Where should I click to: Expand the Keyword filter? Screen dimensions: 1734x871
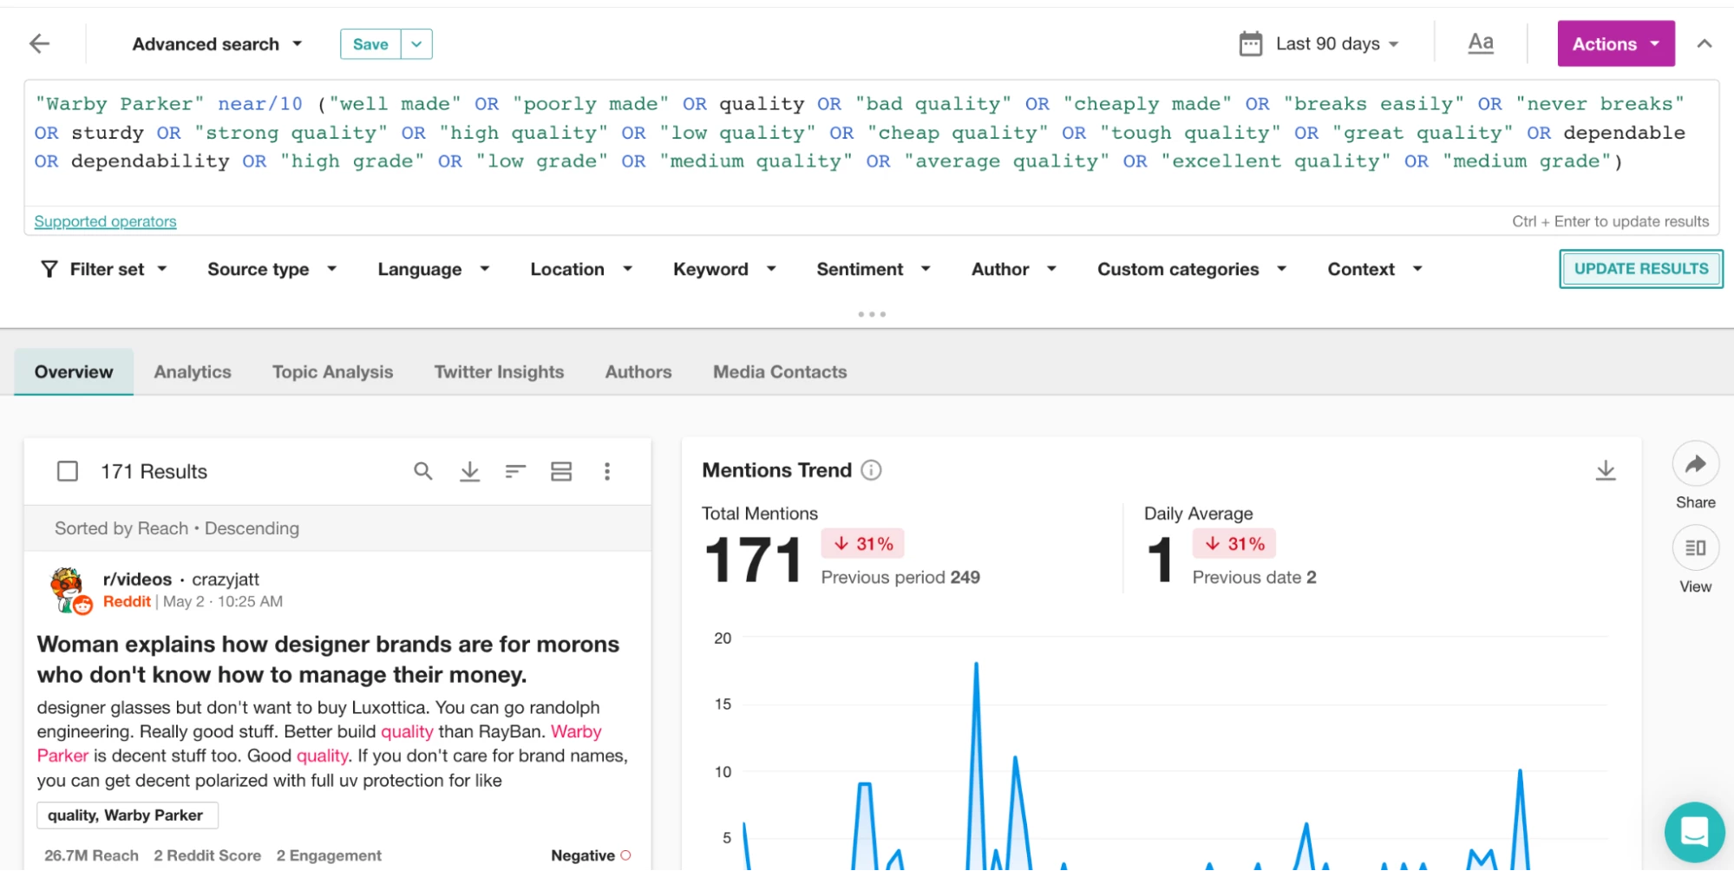(724, 269)
